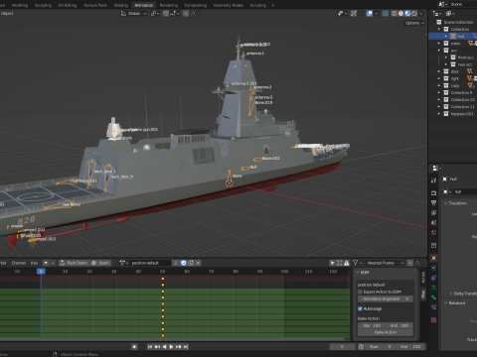477x357 pixels.
Task: Toggle fake user shield for action
Action: [x=184, y=263]
